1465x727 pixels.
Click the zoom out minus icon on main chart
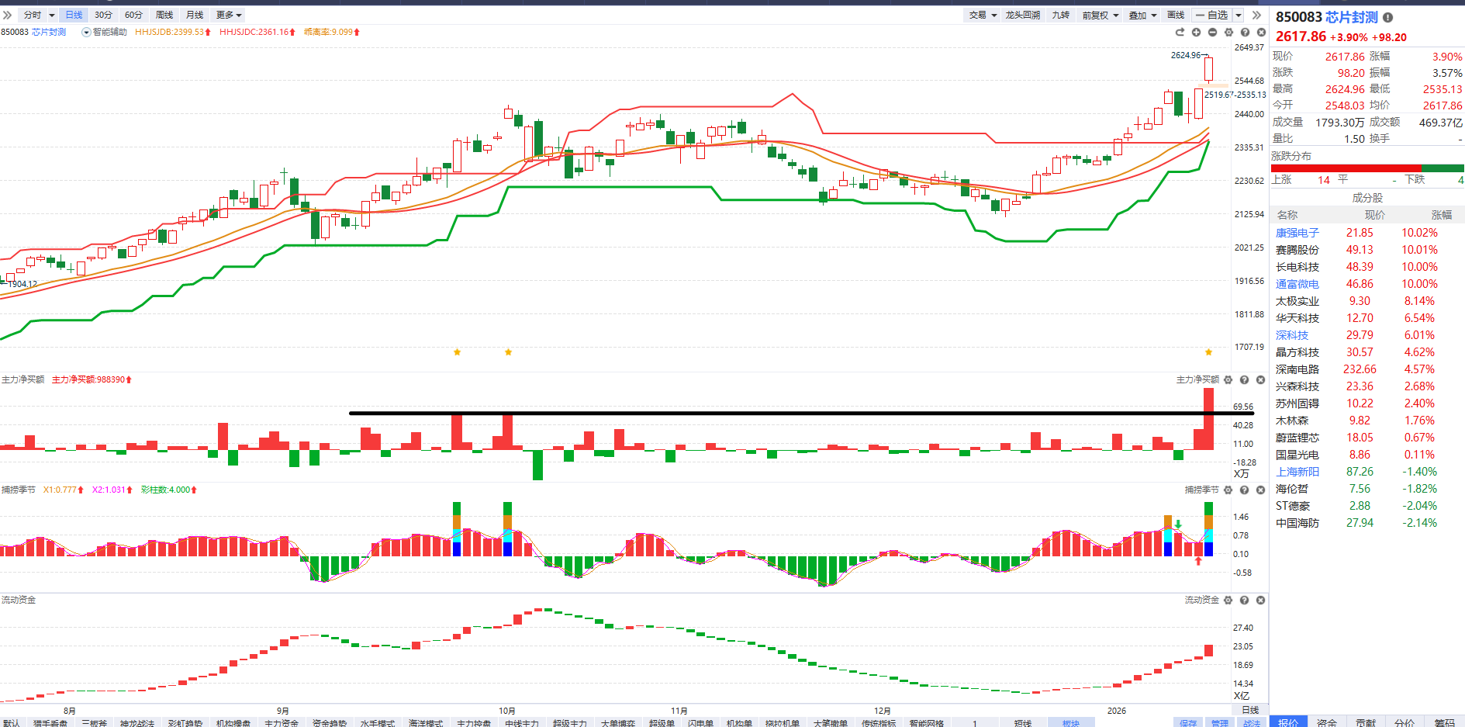[1212, 33]
